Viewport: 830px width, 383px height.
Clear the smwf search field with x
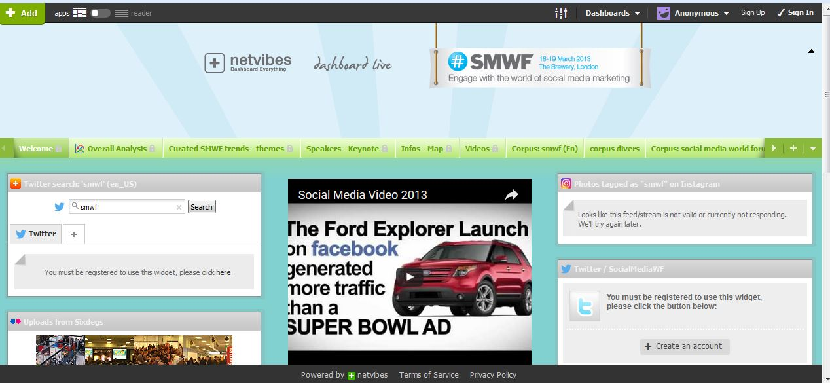pos(179,207)
